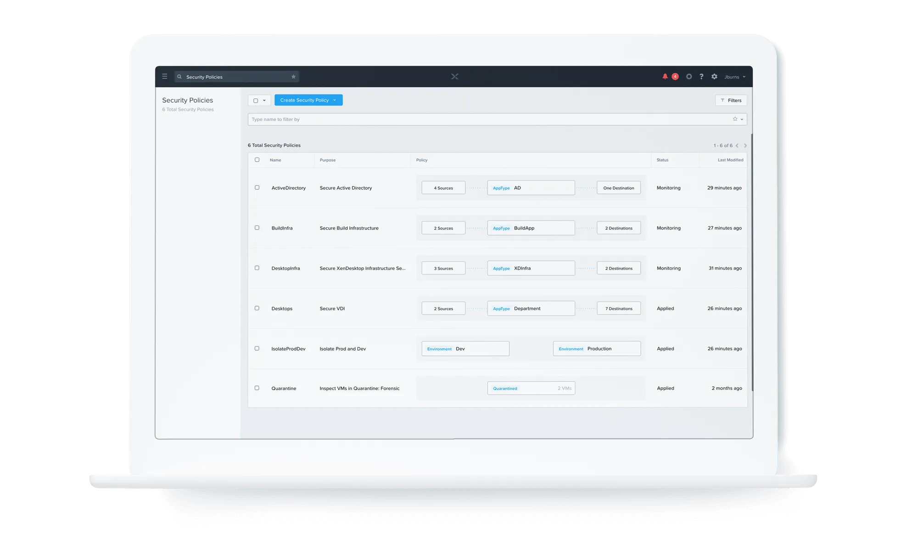
Task: Check the Quarantine policy row
Action: [x=257, y=388]
